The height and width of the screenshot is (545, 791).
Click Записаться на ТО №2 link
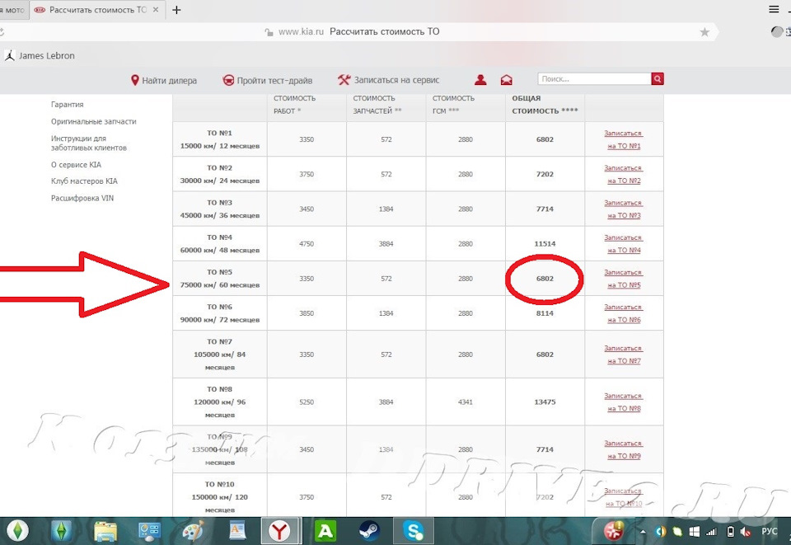pos(624,174)
